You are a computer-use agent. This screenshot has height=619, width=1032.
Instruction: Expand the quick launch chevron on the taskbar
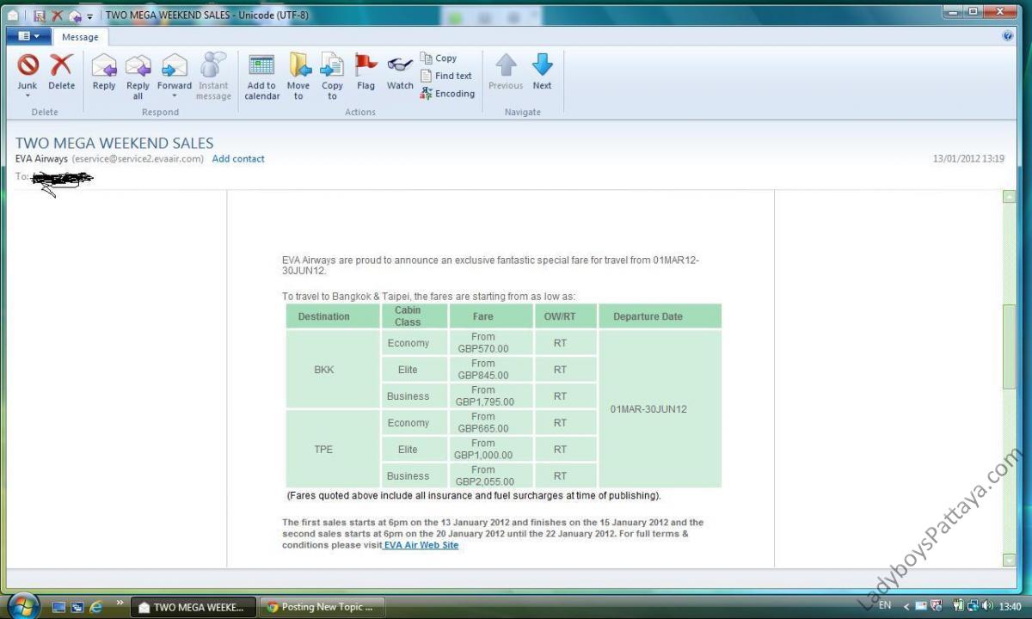click(120, 603)
